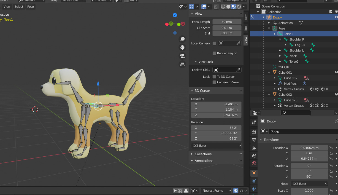Switch to the Tool sidebar tab
Screen dimensions: 338x195
tap(245, 28)
